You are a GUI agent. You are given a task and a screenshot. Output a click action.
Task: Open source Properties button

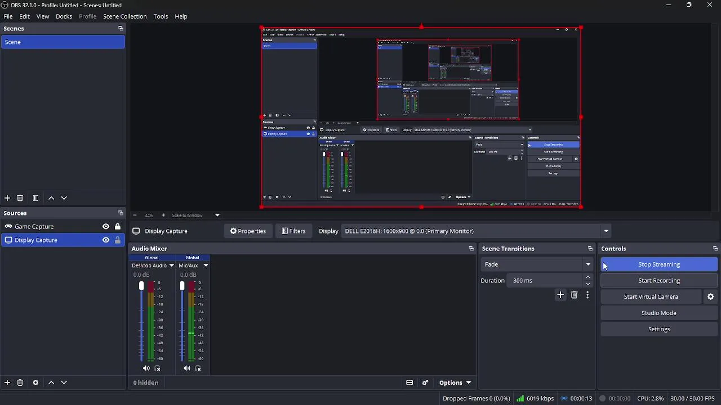point(248,231)
